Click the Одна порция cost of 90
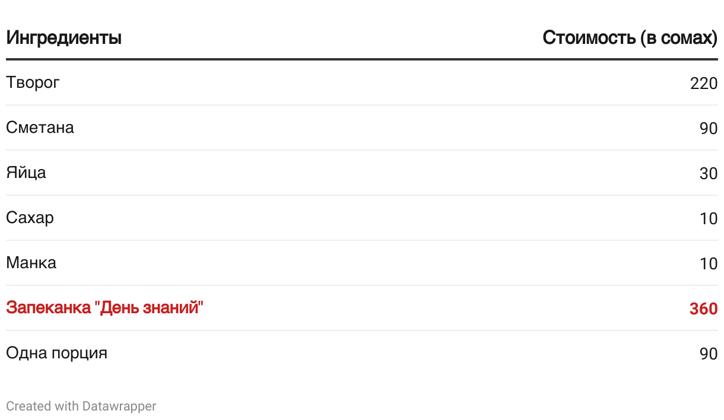The height and width of the screenshot is (420, 724). pyautogui.click(x=709, y=354)
